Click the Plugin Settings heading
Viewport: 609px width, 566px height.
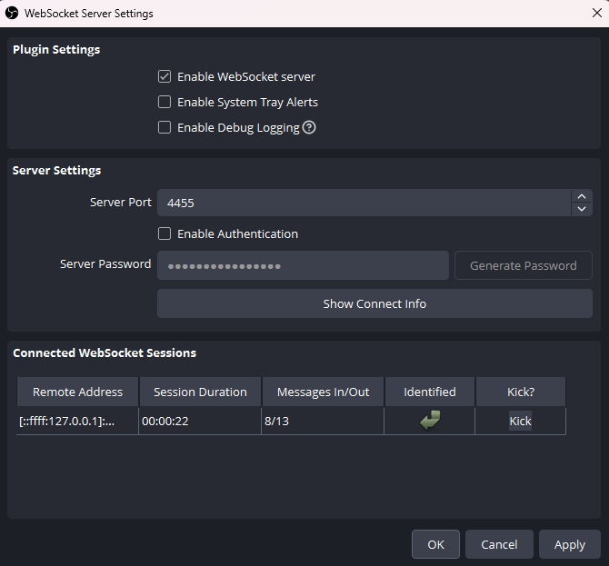[x=56, y=50]
